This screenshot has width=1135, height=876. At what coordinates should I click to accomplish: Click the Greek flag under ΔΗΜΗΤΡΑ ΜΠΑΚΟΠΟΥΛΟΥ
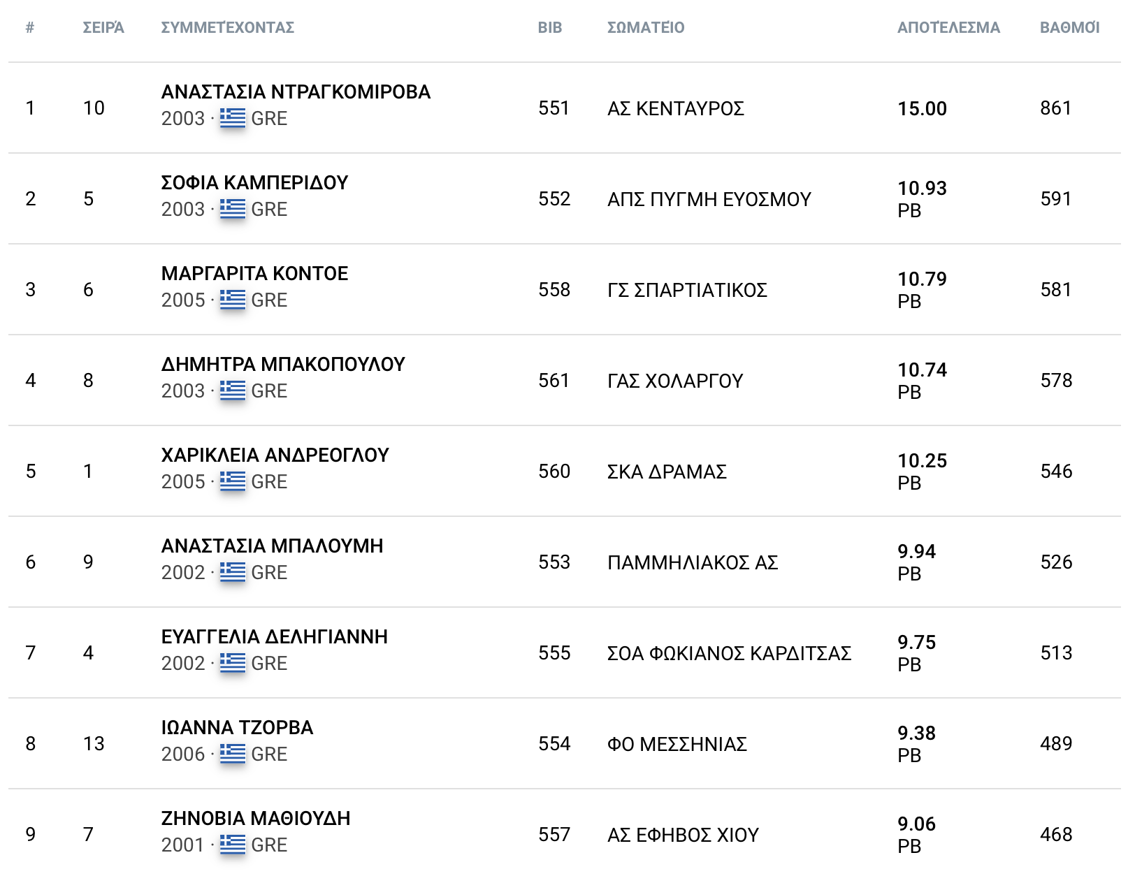tap(232, 390)
